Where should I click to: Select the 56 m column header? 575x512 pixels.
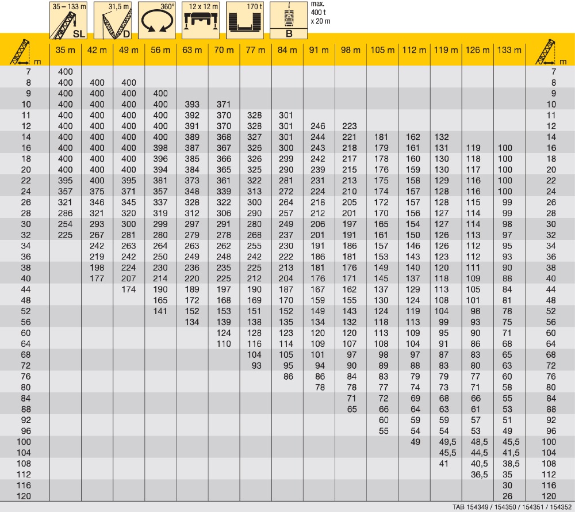pos(160,50)
